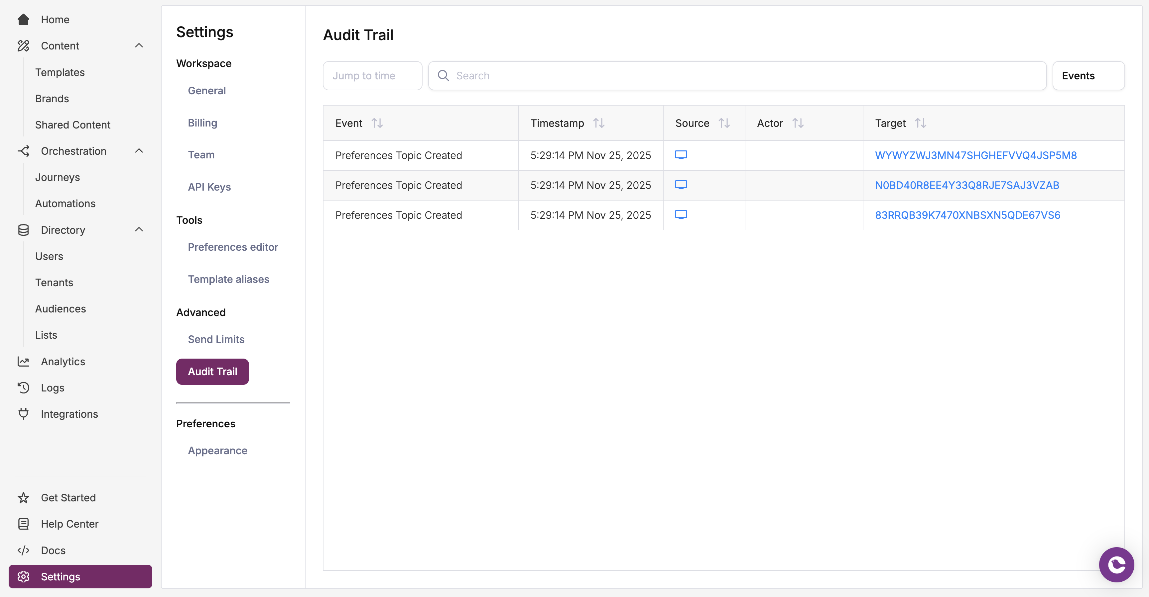
Task: Switch to the Events view
Action: [x=1088, y=75]
